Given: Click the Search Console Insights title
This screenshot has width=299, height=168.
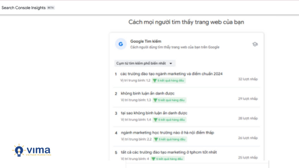Looking at the screenshot, I should pyautogui.click(x=23, y=8).
